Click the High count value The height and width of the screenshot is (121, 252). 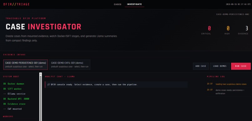tap(228, 28)
